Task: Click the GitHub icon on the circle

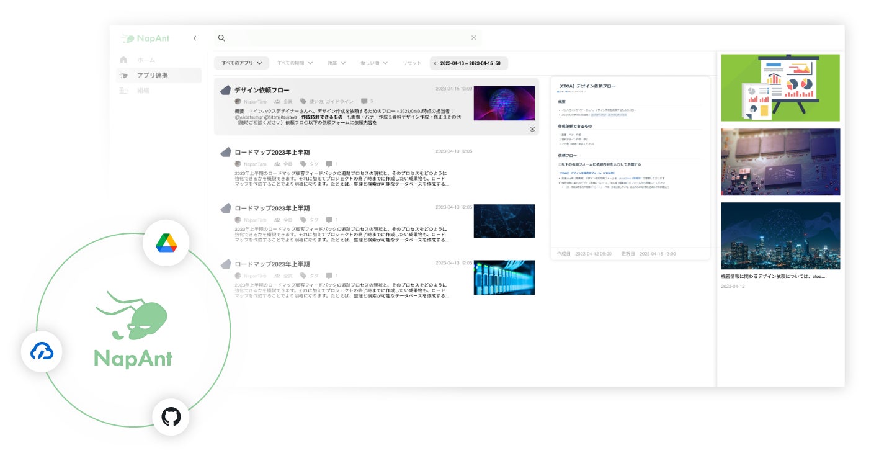Action: coord(171,416)
